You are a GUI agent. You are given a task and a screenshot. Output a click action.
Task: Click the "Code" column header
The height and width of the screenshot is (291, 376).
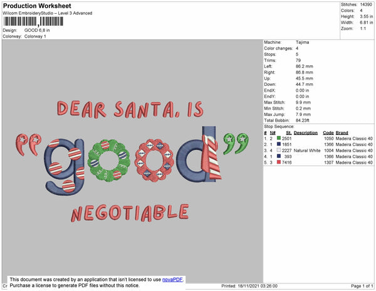(x=328, y=133)
